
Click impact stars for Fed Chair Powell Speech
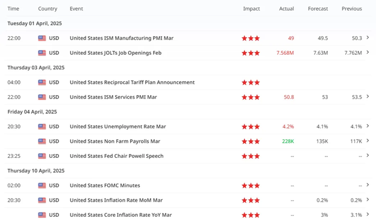point(251,156)
